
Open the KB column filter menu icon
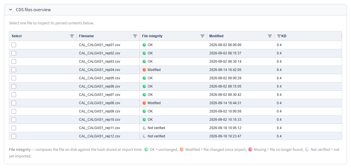click(x=279, y=36)
